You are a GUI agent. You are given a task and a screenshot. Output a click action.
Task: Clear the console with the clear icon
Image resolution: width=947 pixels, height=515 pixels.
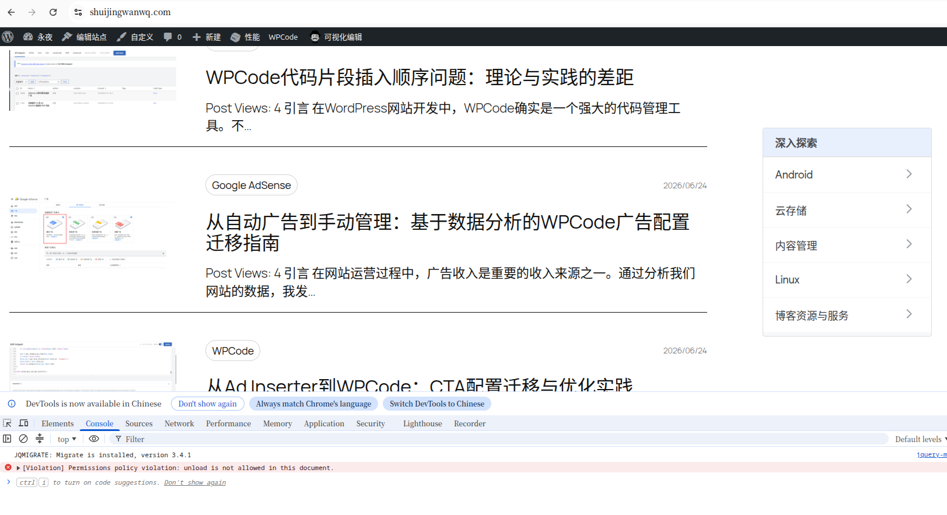[x=23, y=439]
